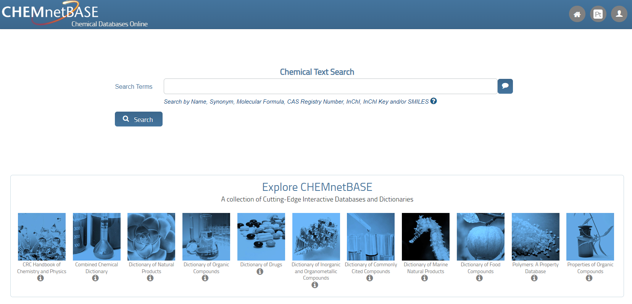Follow the Combined Chemical Dictionary text link
This screenshot has width=632, height=304.
point(97,268)
